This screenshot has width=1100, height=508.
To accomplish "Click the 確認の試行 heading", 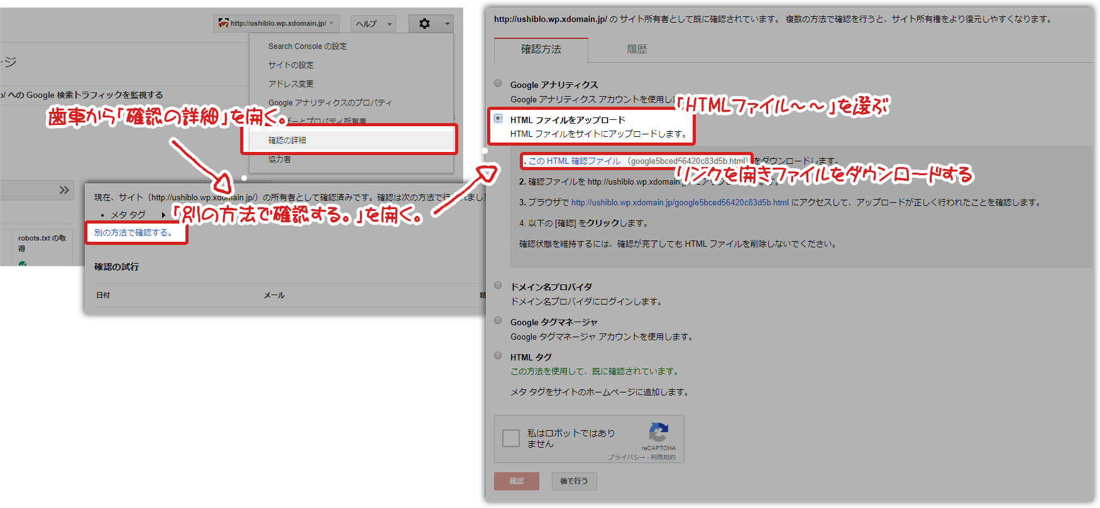I will point(116,267).
